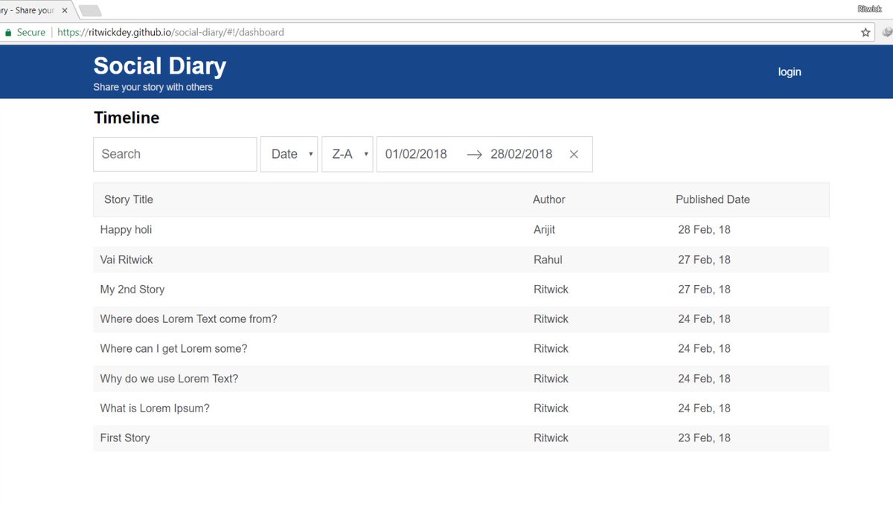The width and height of the screenshot is (893, 506).
Task: Expand the Date dropdown's arrow control
Action: (309, 154)
